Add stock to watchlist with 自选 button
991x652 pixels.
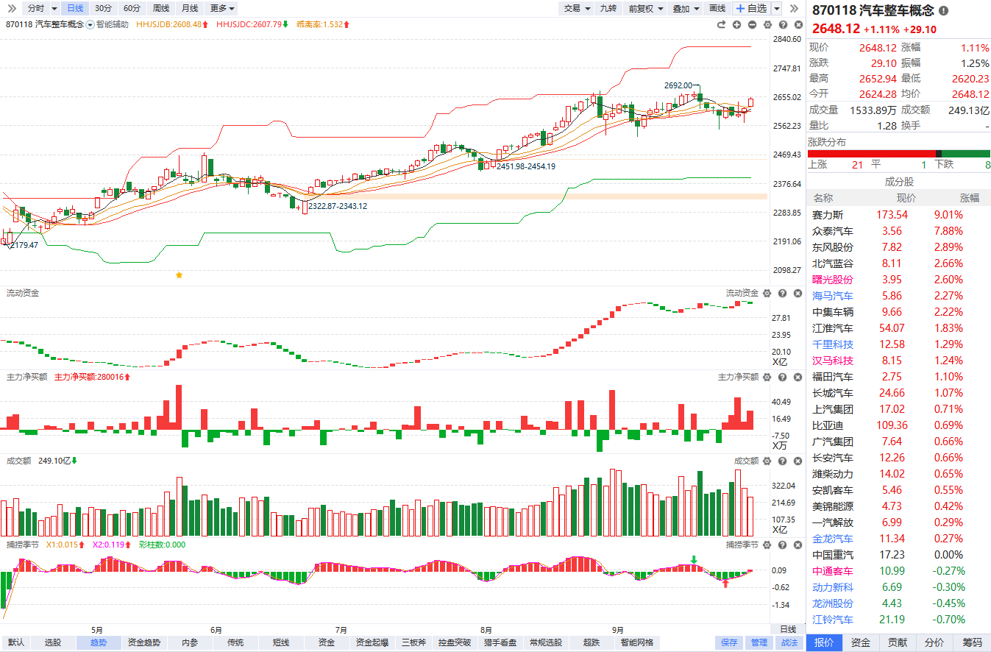coord(751,8)
